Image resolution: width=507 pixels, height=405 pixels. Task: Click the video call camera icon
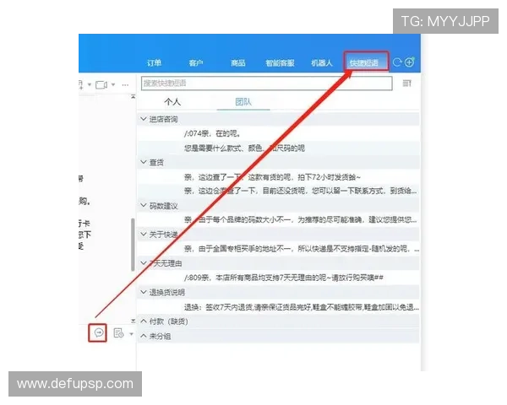pyautogui.click(x=101, y=85)
